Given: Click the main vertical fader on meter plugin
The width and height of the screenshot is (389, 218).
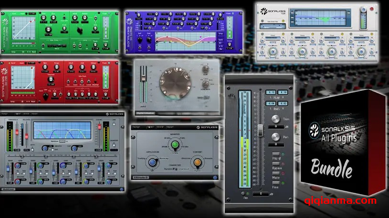Looking at the screenshot, I should [261, 130].
